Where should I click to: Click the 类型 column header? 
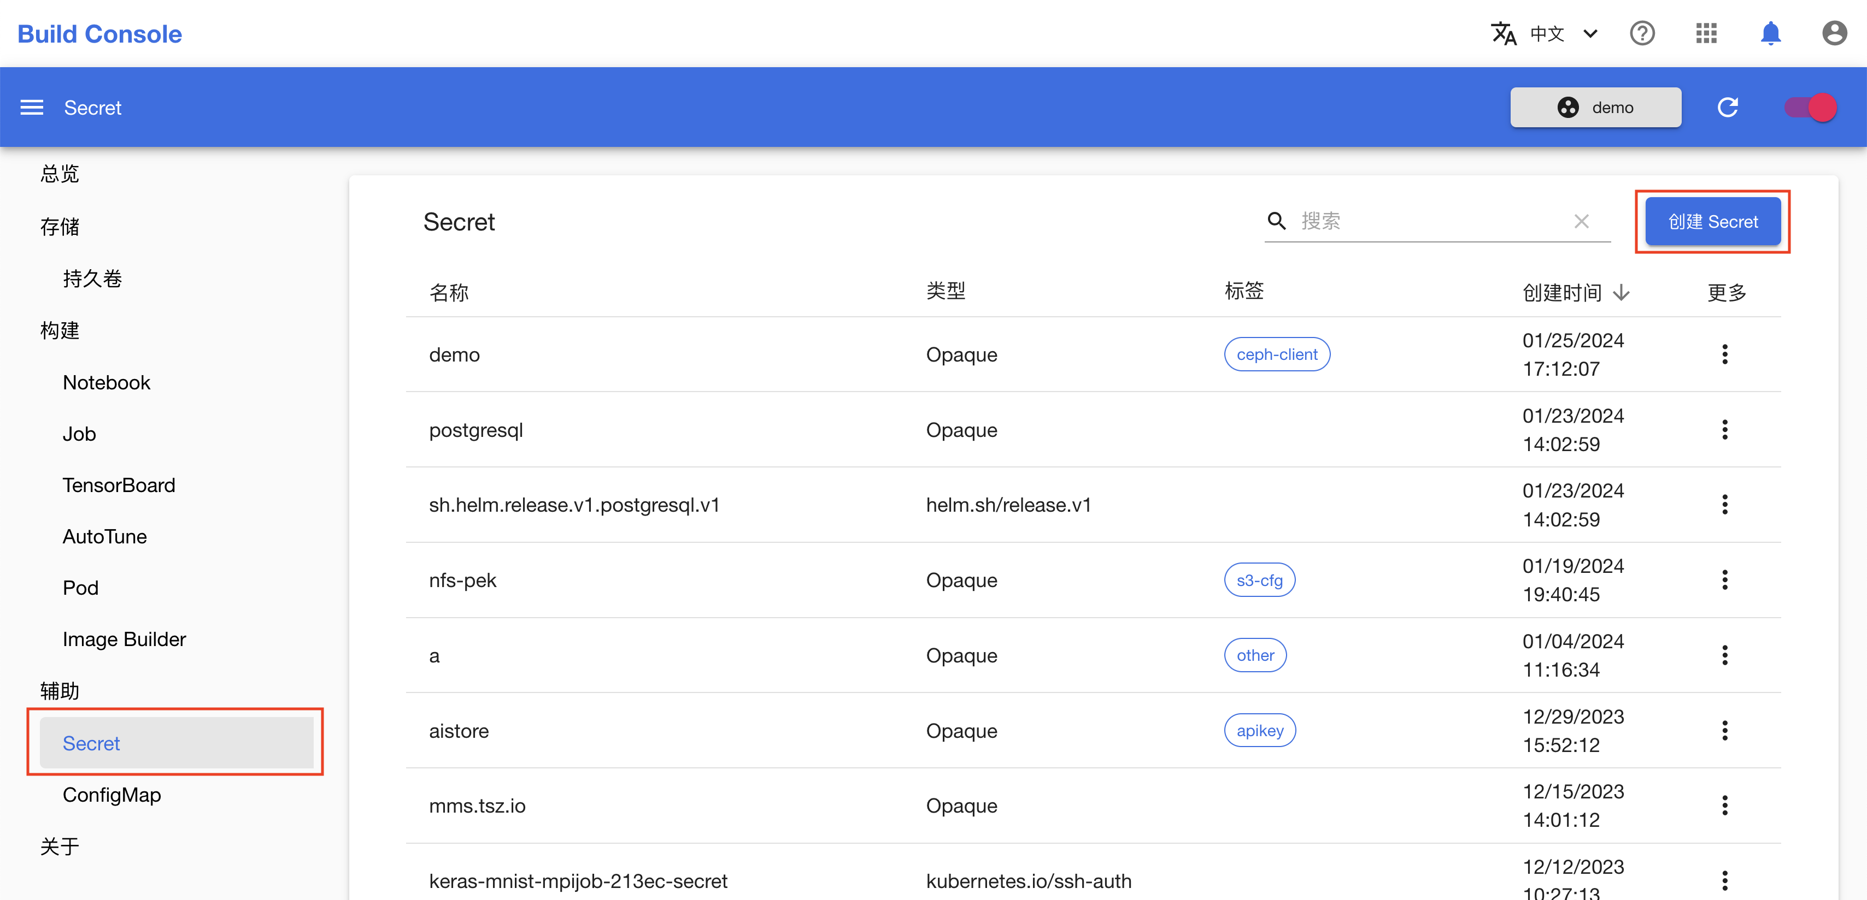pos(946,291)
